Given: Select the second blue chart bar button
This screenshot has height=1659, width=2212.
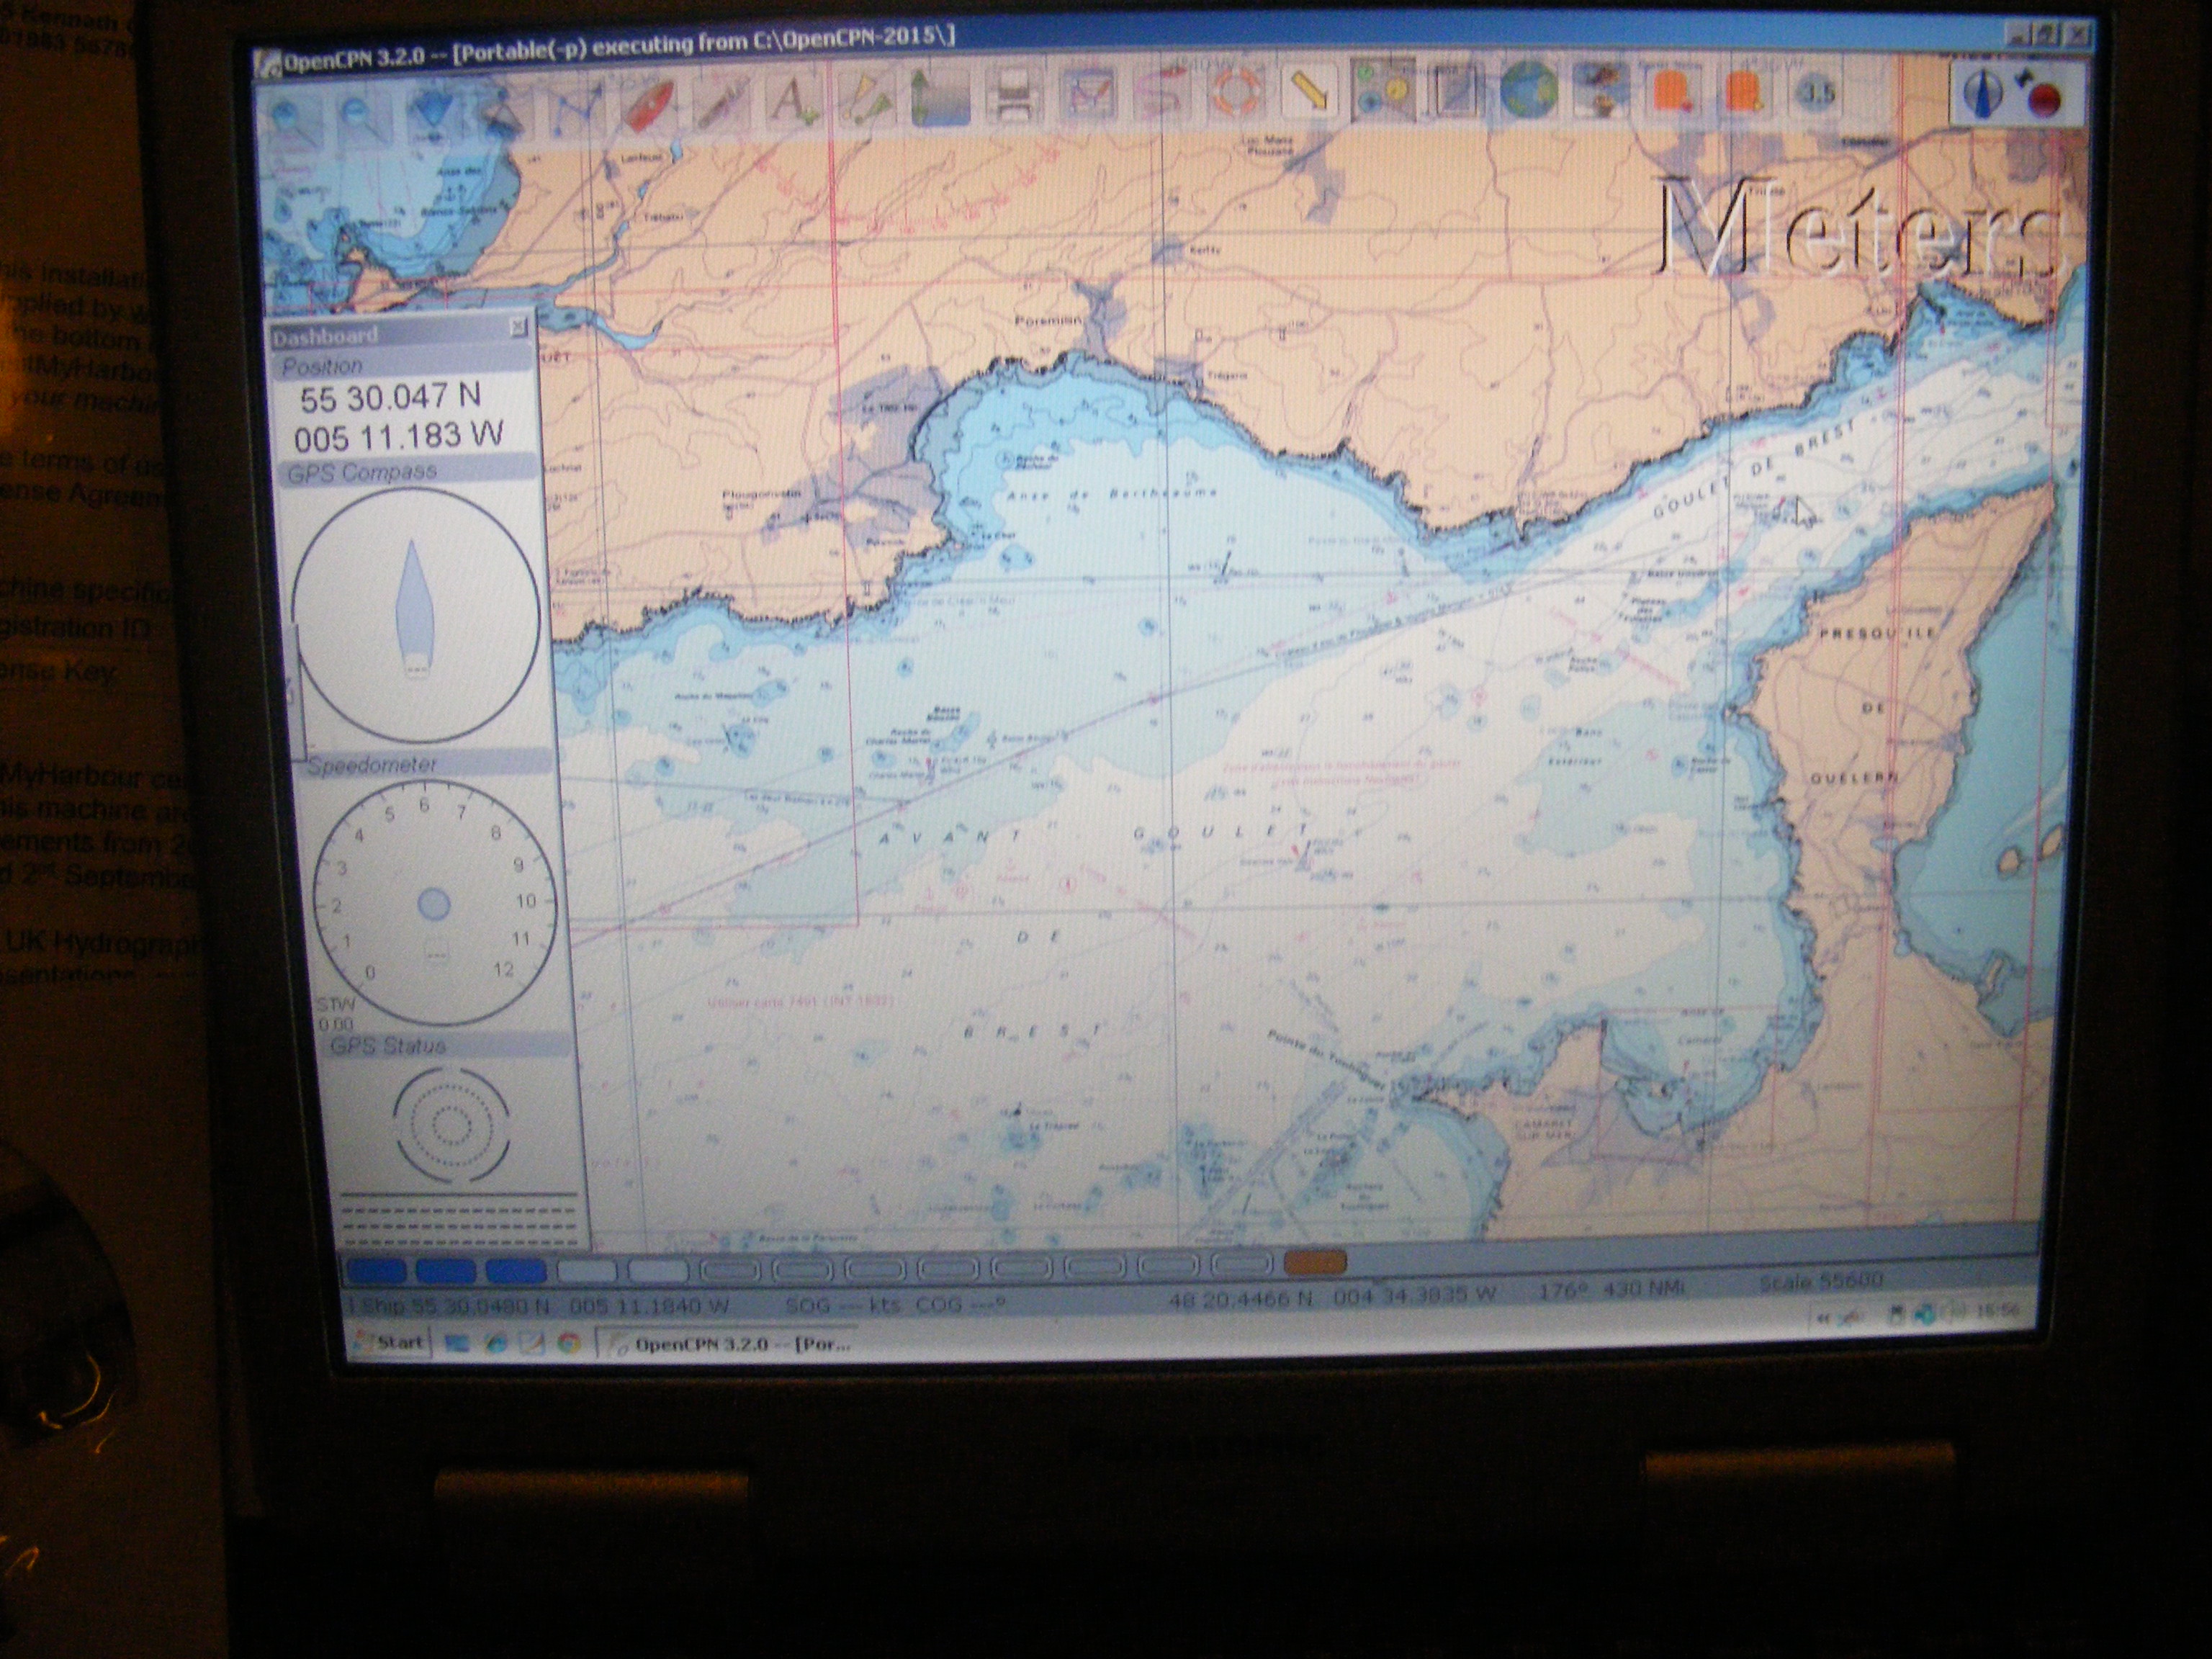Looking at the screenshot, I should point(446,1271).
